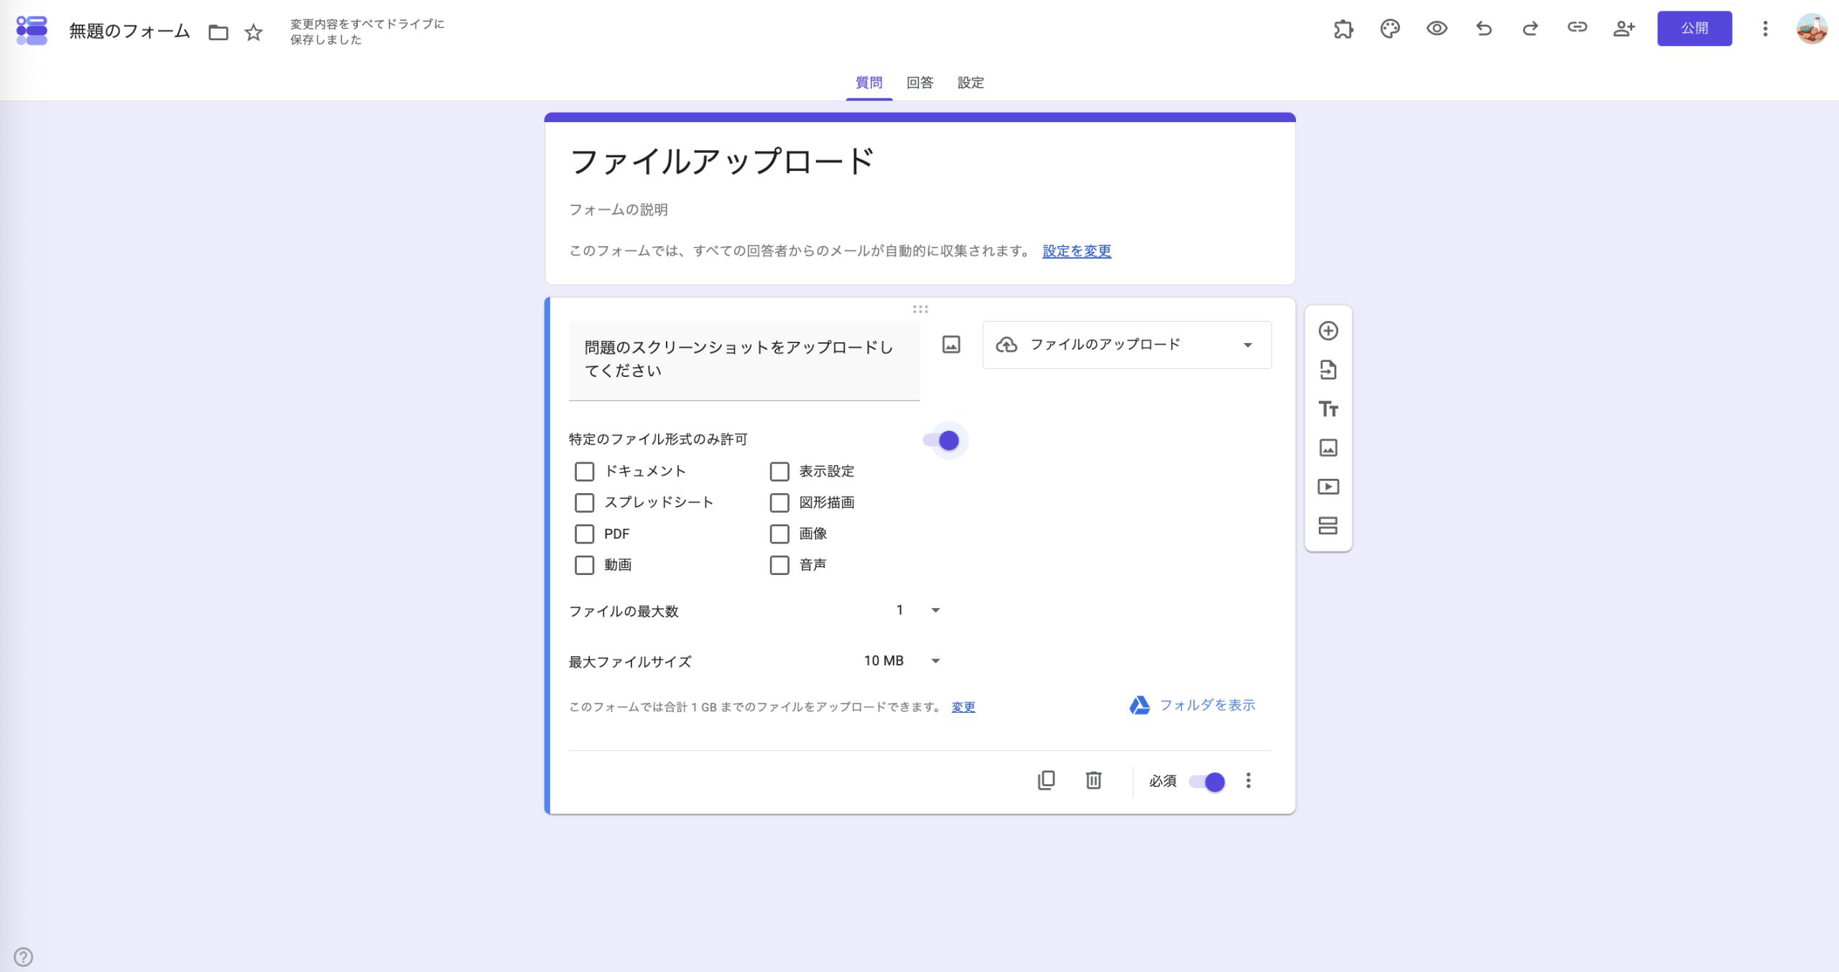Redo the last change
The width and height of the screenshot is (1839, 972).
coord(1530,29)
